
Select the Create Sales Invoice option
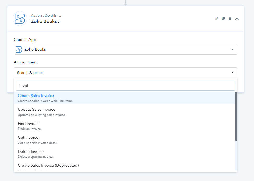coord(125,98)
